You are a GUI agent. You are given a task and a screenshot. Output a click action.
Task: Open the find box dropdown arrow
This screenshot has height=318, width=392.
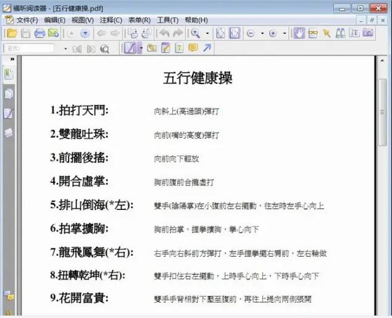(65, 49)
